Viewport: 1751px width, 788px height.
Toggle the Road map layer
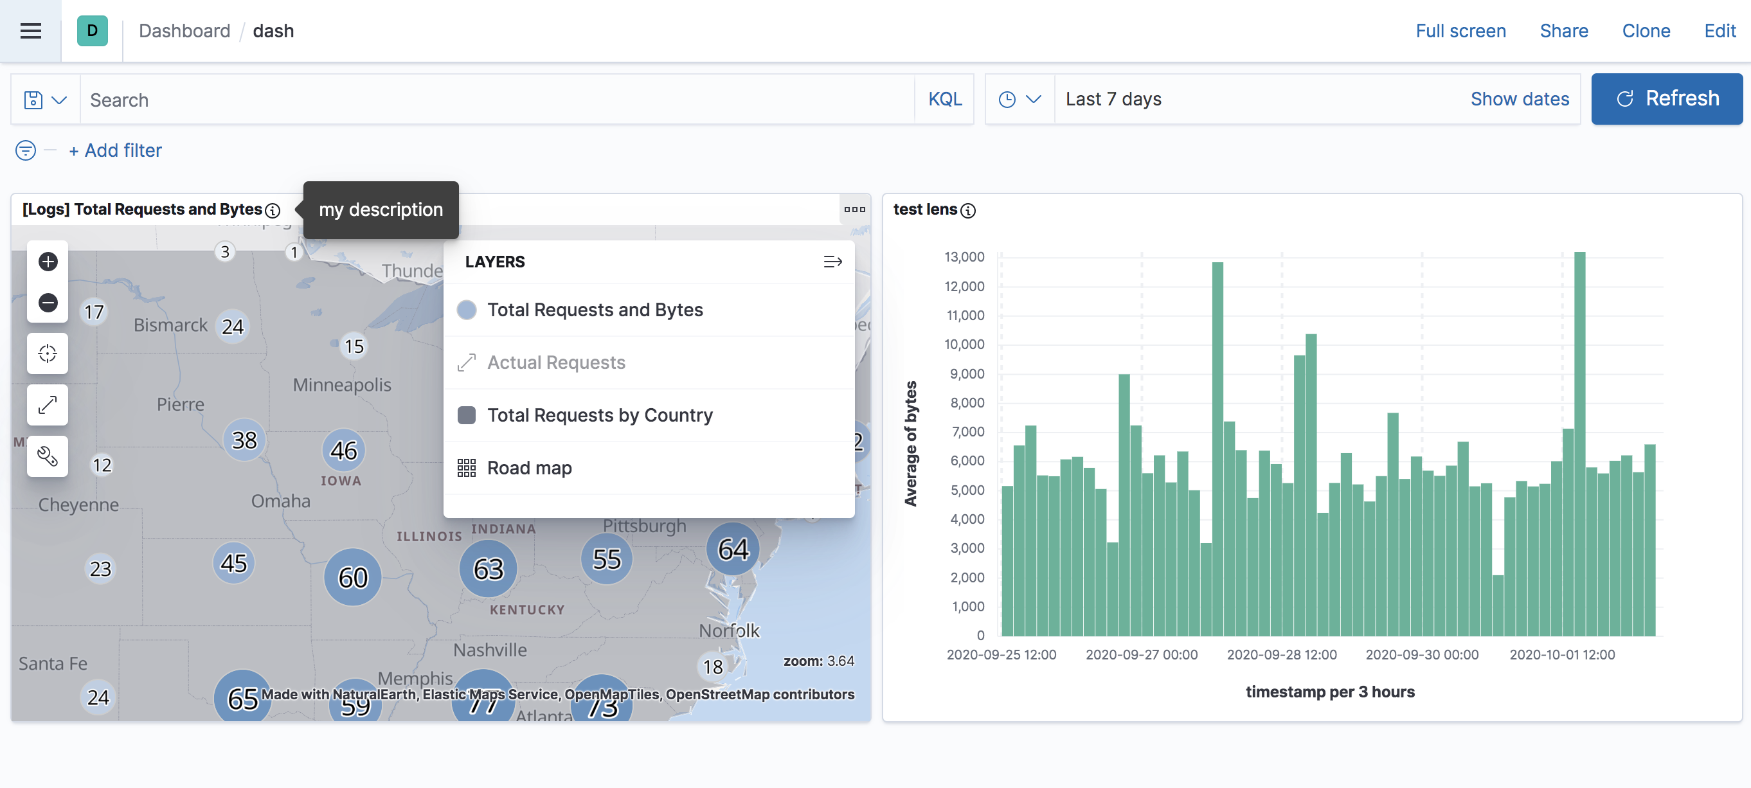529,468
